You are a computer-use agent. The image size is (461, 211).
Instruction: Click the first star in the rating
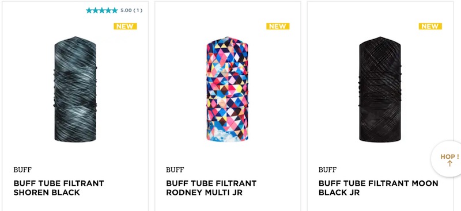89,10
